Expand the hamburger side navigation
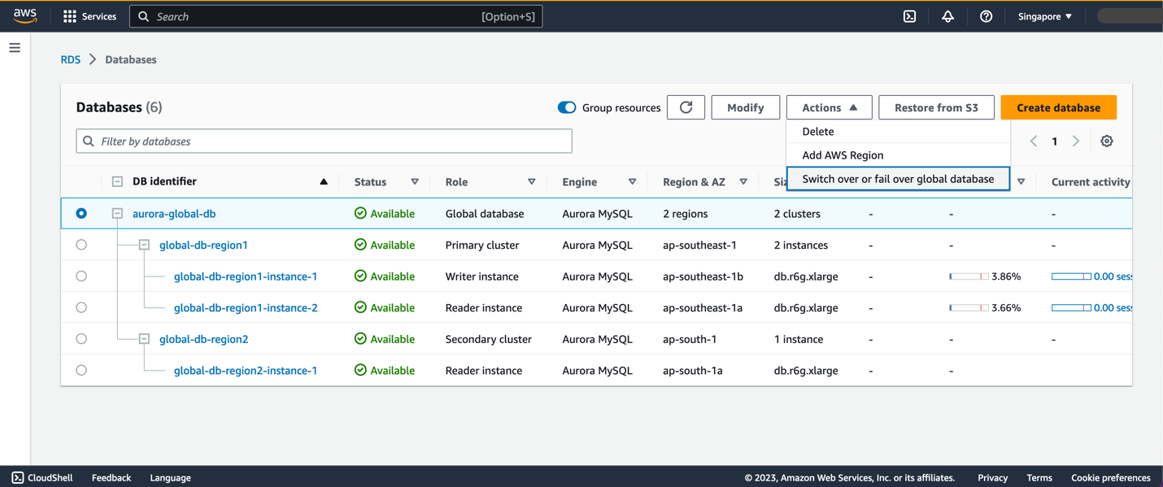The image size is (1163, 487). pos(15,48)
